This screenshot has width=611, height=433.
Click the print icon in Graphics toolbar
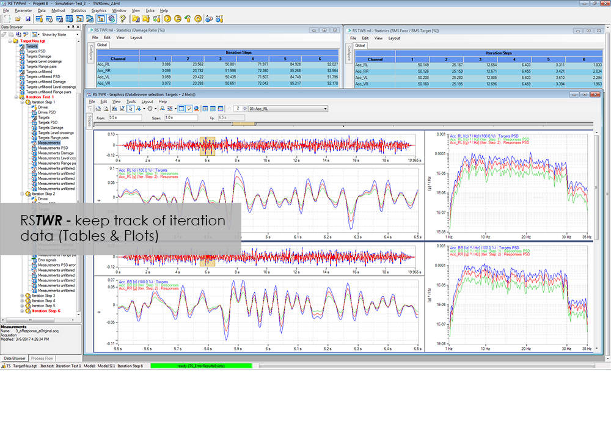(98, 109)
